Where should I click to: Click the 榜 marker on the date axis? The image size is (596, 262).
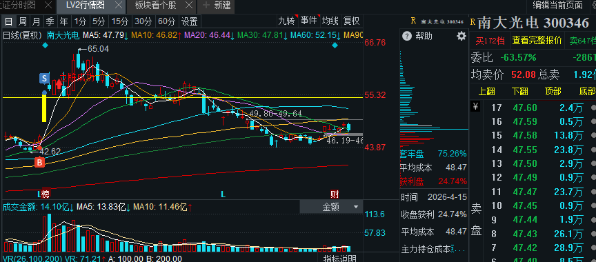click(46, 194)
